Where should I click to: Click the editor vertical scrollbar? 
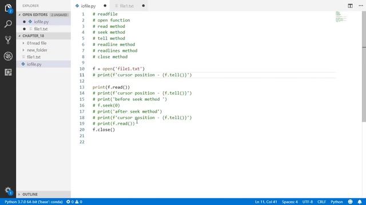pos(364,67)
